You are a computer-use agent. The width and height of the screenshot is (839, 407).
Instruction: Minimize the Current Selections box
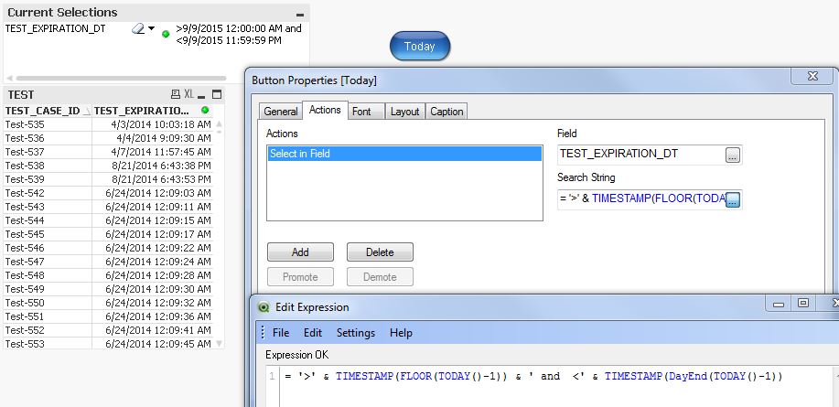(300, 15)
